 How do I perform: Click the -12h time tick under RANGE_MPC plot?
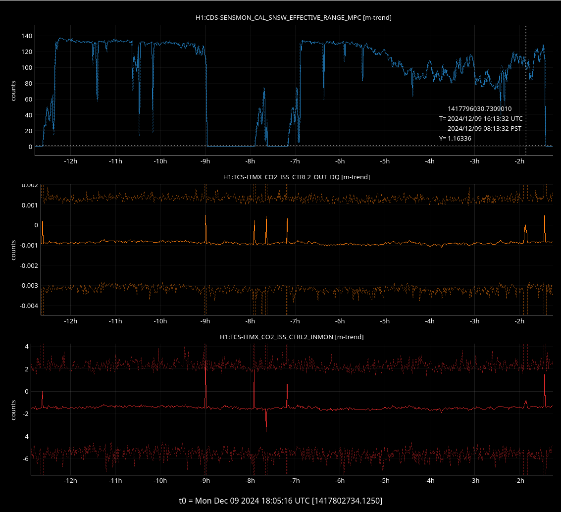pos(70,161)
